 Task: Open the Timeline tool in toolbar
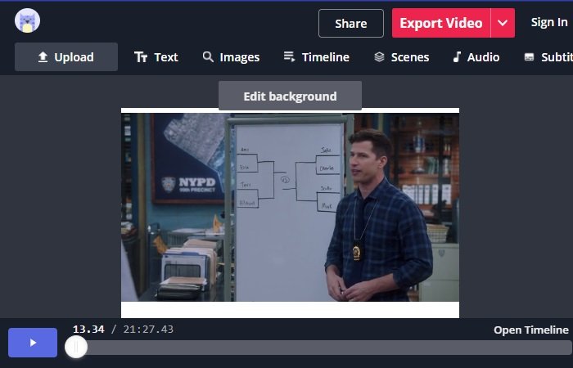pos(317,57)
